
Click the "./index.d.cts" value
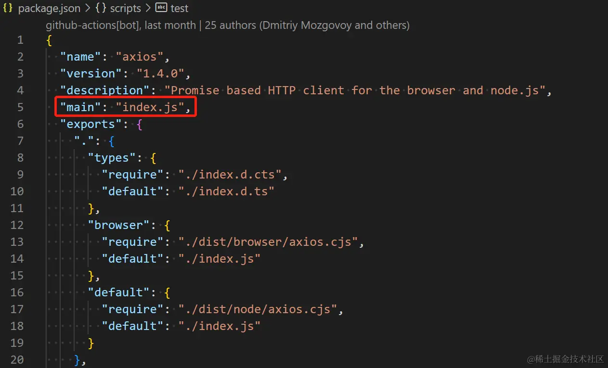coord(230,175)
